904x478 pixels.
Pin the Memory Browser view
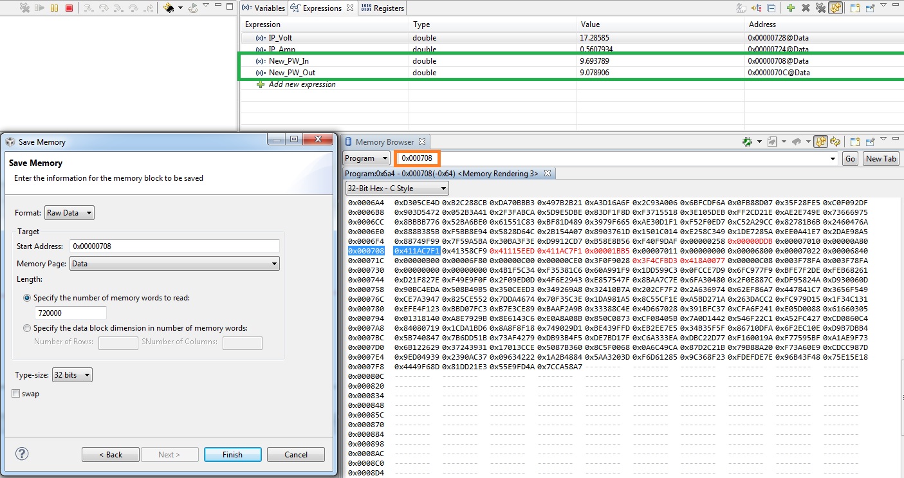tap(870, 142)
